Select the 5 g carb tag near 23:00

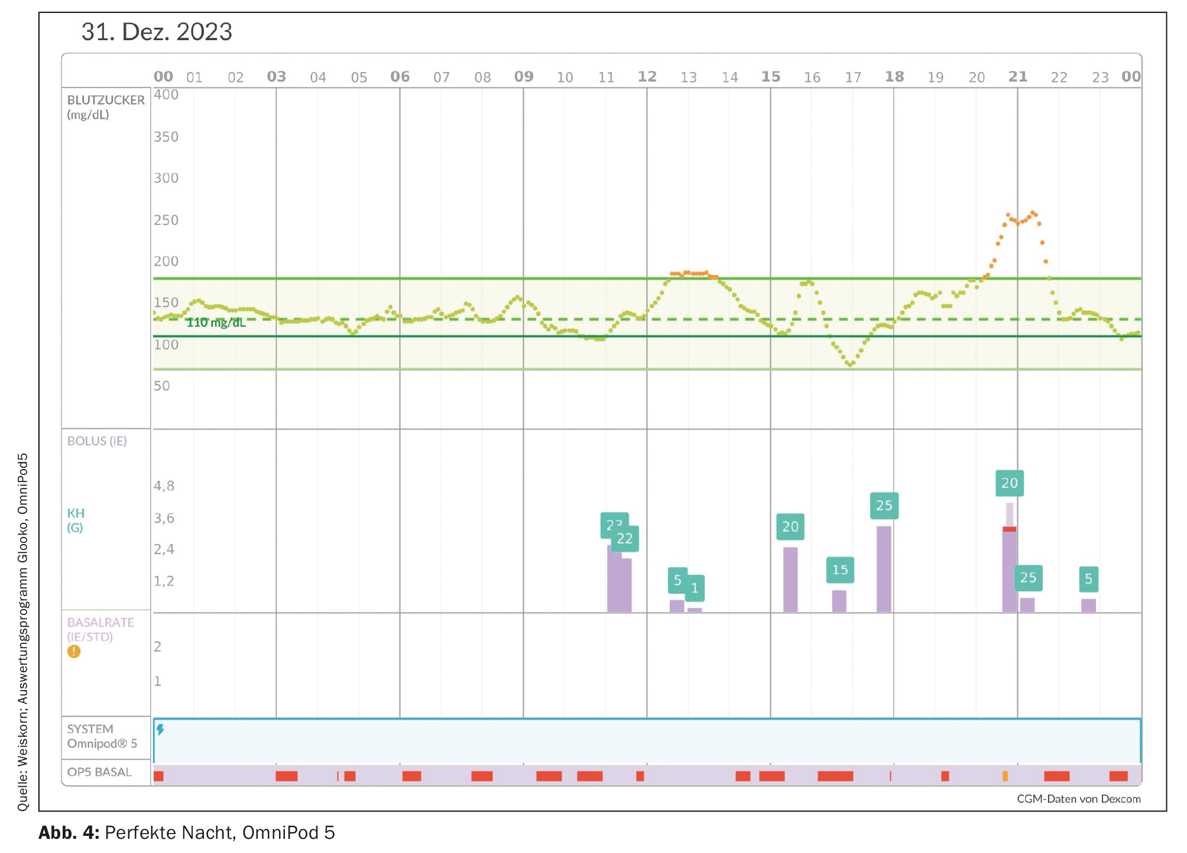(x=1088, y=579)
